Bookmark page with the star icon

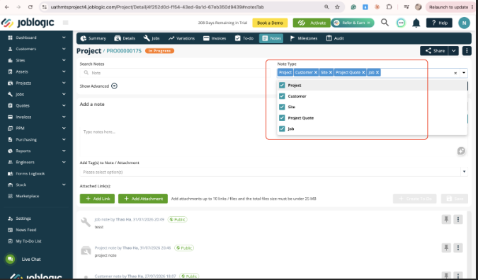tap(337, 7)
